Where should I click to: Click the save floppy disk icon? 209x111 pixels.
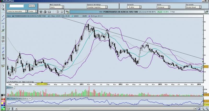coord(41,12)
